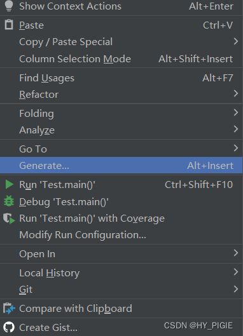
Task: Expand the Copy / Paste Special submenu arrow
Action: [x=236, y=41]
